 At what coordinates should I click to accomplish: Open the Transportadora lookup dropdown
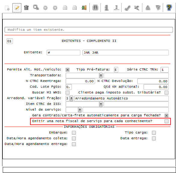pos(101,75)
